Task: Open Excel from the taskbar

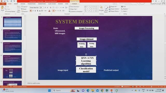Action: tap(107, 90)
